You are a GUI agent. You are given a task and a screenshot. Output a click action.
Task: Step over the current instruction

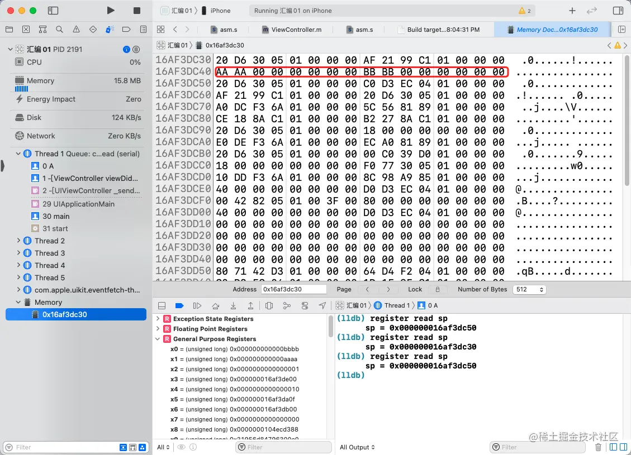click(x=215, y=305)
